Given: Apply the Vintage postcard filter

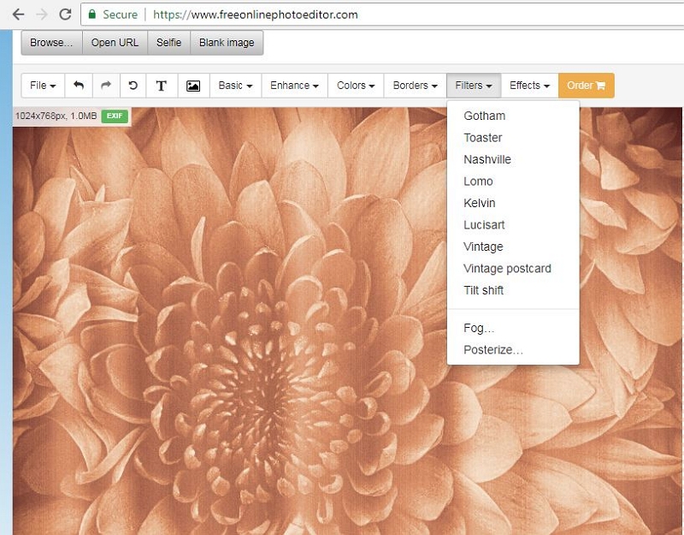Looking at the screenshot, I should [509, 268].
